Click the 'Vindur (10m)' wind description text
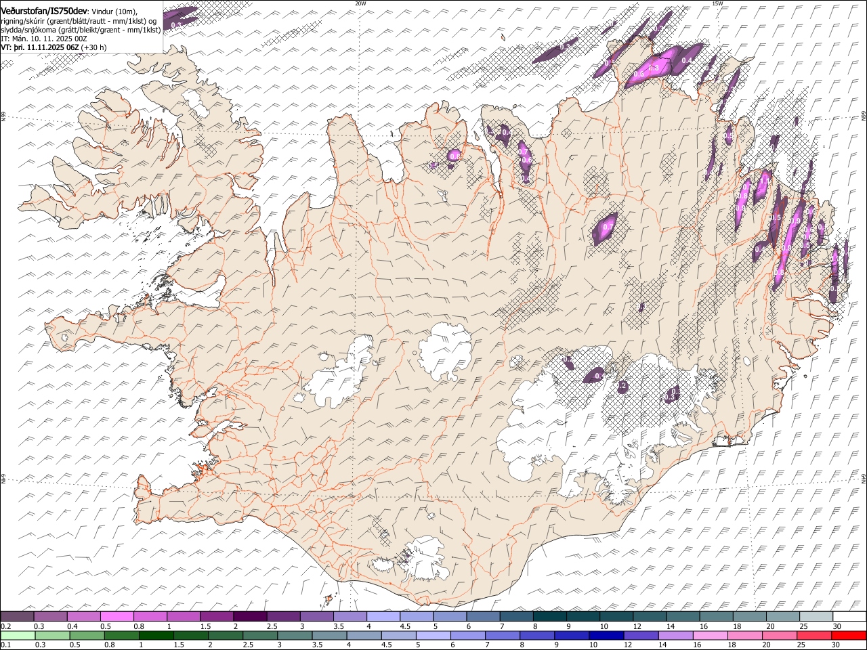The image size is (867, 650). 114,12
